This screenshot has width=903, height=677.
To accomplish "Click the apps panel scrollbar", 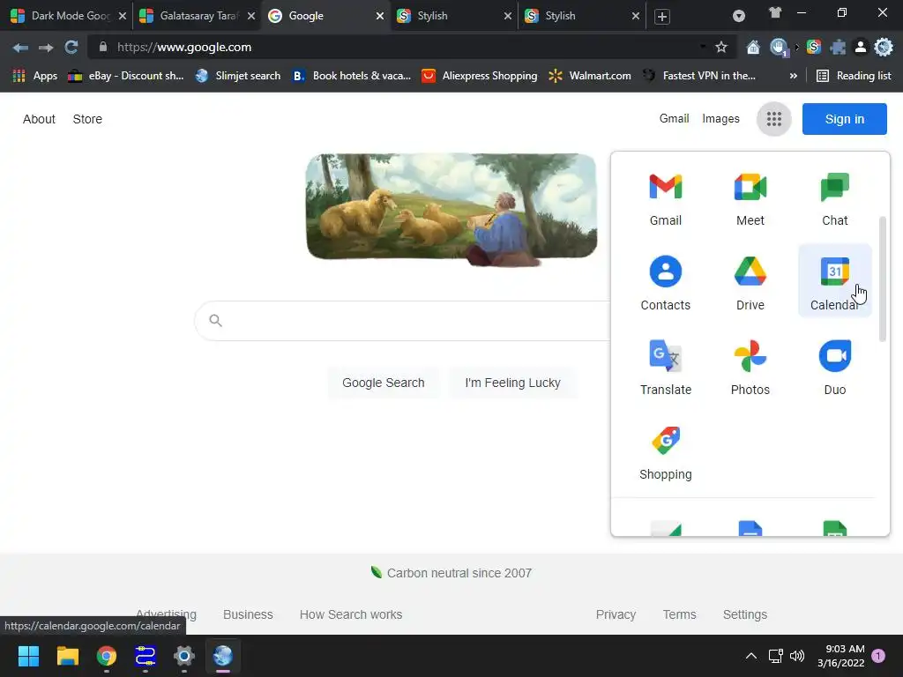I will 882,279.
